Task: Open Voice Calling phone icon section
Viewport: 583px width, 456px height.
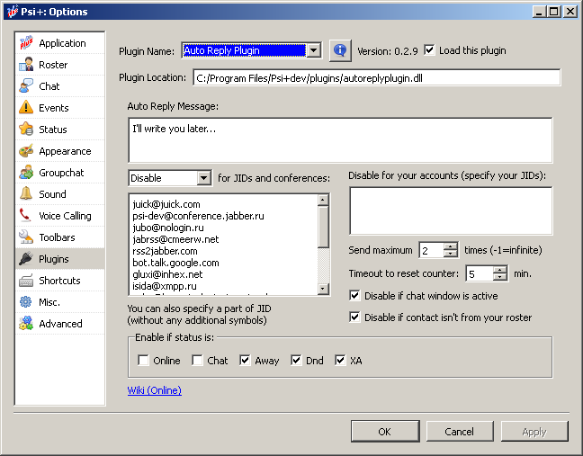Action: pyautogui.click(x=25, y=216)
